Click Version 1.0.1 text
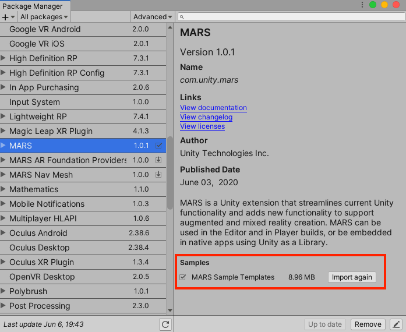Viewport: 406px width, 332px height. tap(207, 52)
